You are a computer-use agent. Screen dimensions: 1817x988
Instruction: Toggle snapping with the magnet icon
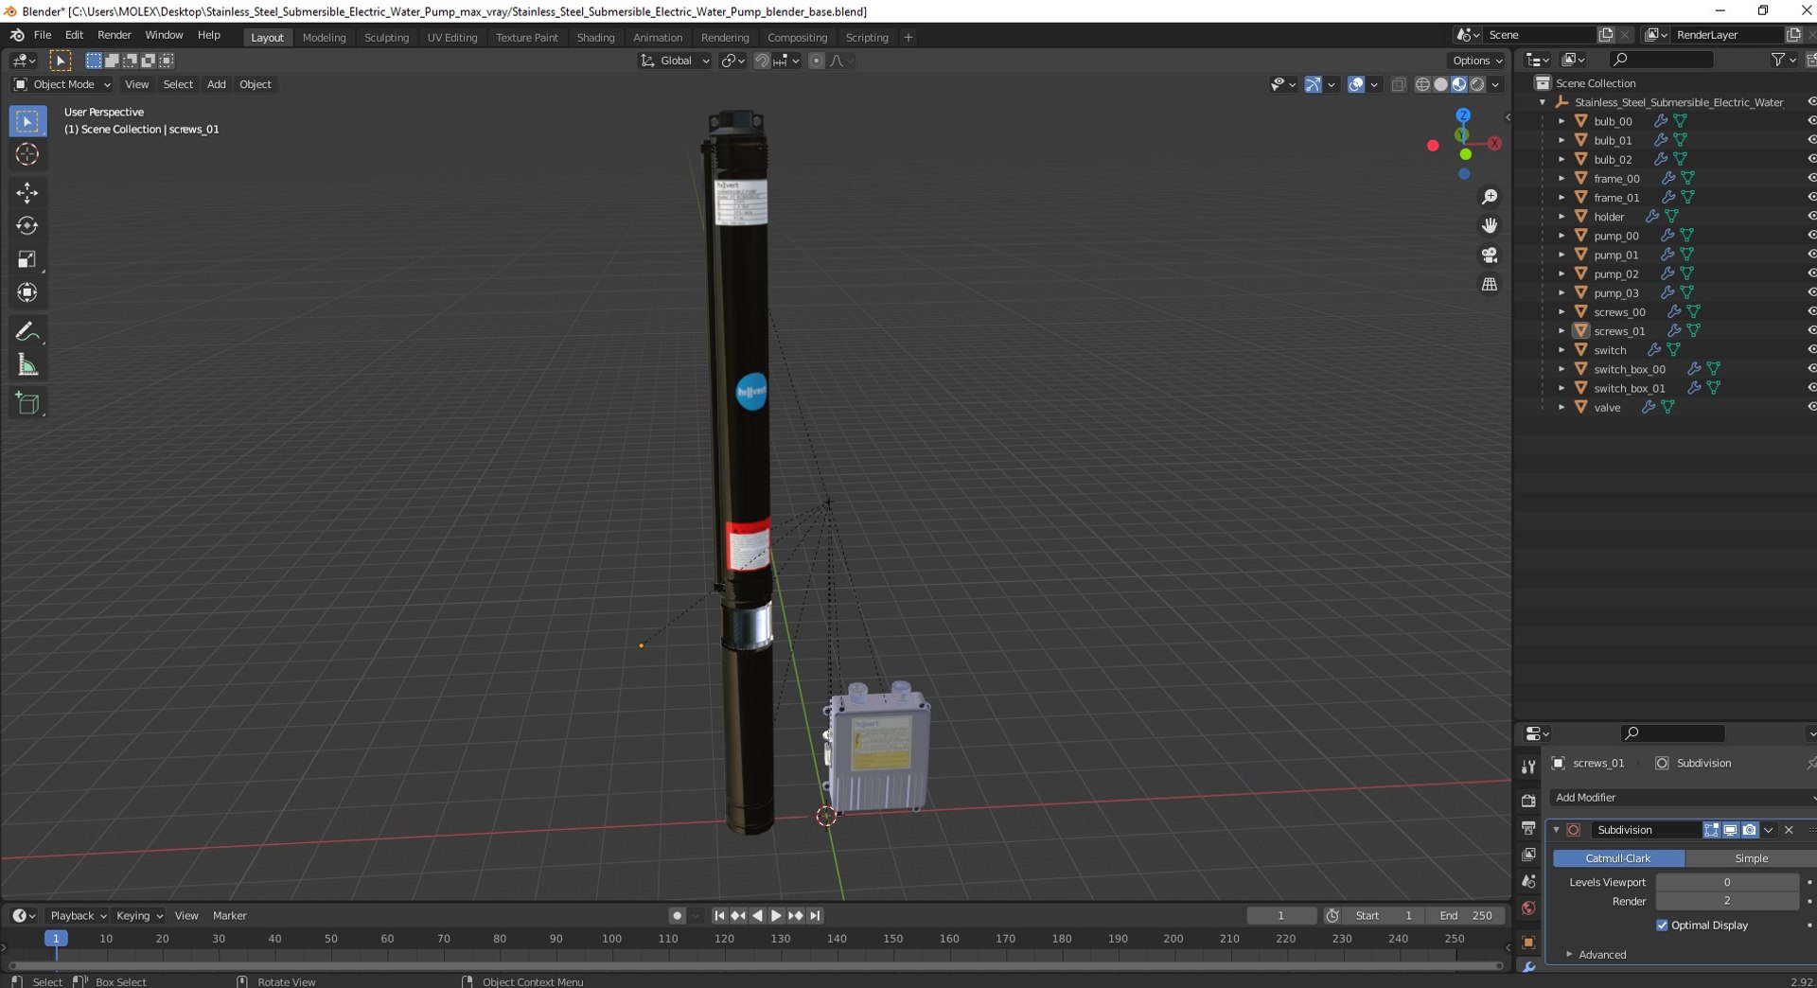(x=761, y=61)
